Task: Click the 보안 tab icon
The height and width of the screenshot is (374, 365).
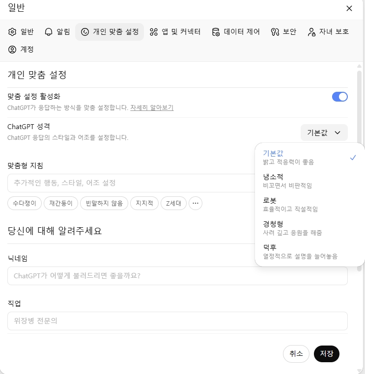Action: pos(275,32)
